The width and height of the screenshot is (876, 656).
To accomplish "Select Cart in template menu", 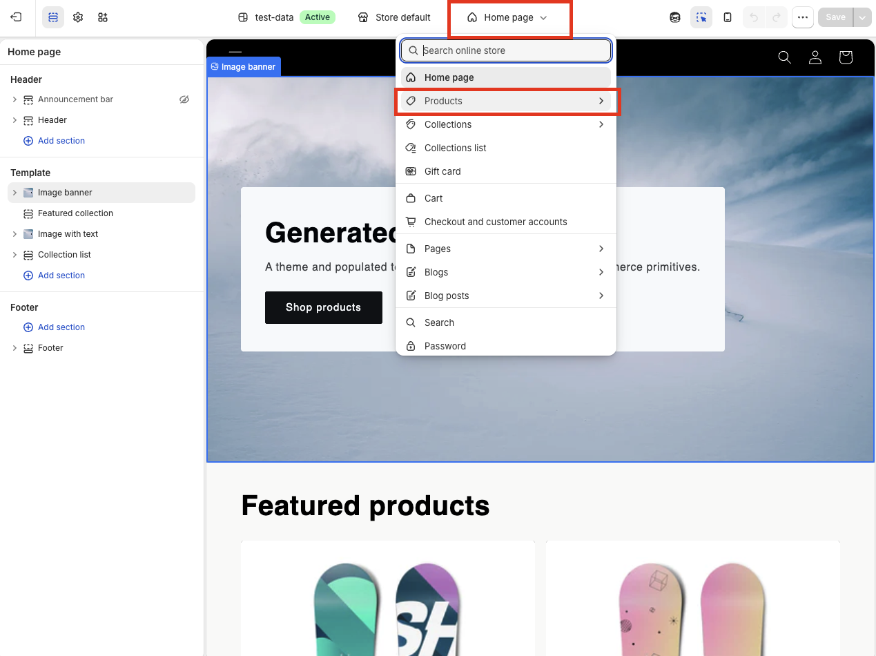I will (x=506, y=198).
